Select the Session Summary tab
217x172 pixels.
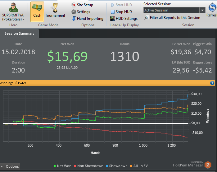tap(19, 33)
